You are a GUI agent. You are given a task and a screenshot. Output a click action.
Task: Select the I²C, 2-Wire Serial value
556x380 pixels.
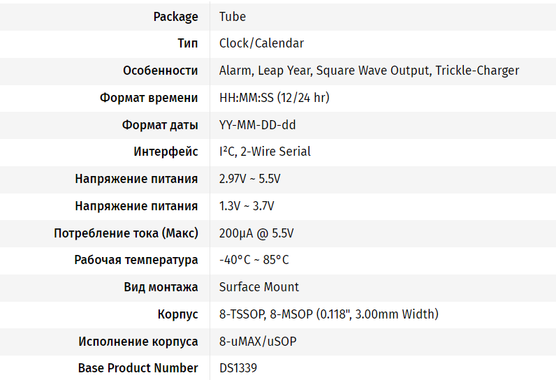pos(265,152)
